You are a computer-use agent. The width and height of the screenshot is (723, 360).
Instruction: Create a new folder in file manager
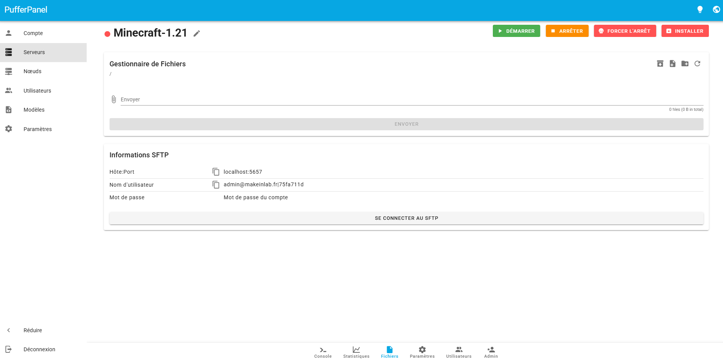pos(685,64)
